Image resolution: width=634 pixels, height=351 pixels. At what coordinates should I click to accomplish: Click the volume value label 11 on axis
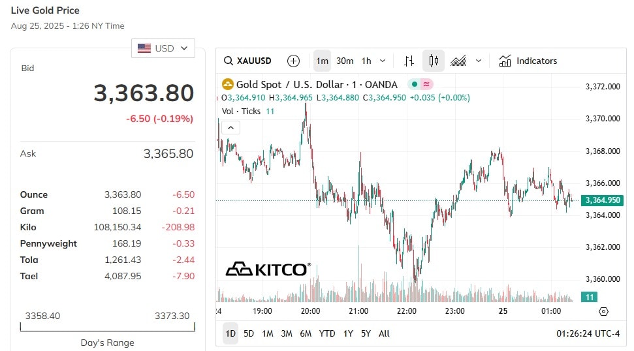coord(589,298)
